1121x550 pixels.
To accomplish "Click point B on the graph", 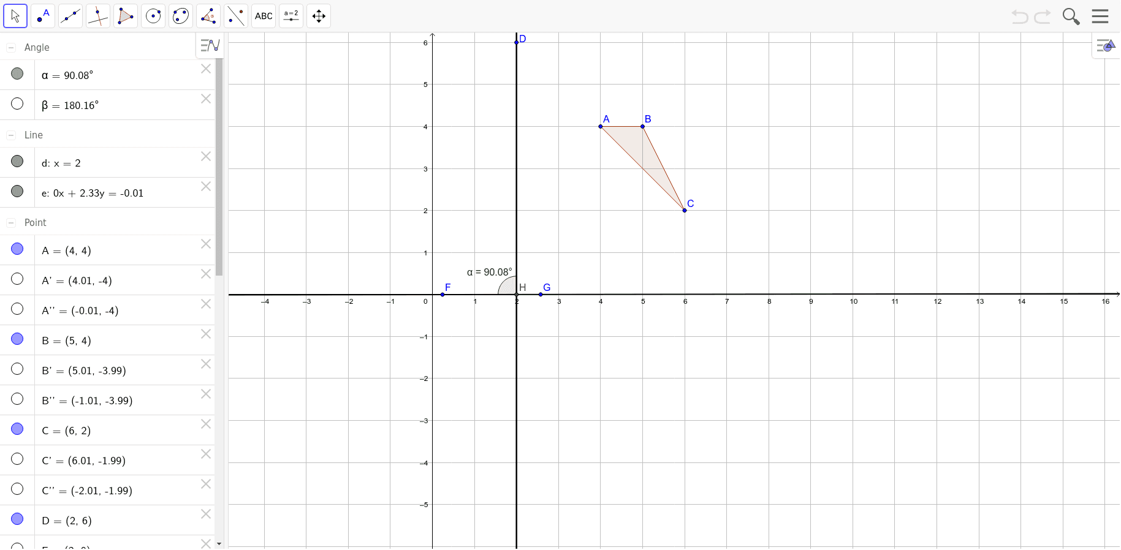I will tap(642, 127).
